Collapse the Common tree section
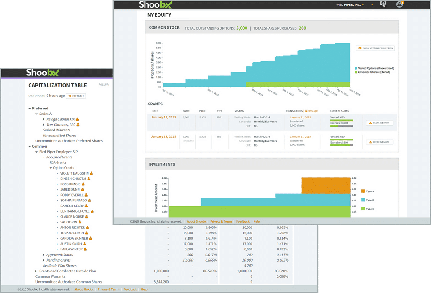The image size is (431, 293). [30, 146]
